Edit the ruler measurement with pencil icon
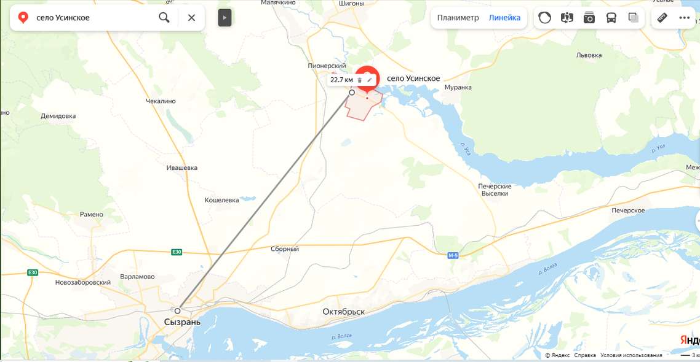 point(370,80)
